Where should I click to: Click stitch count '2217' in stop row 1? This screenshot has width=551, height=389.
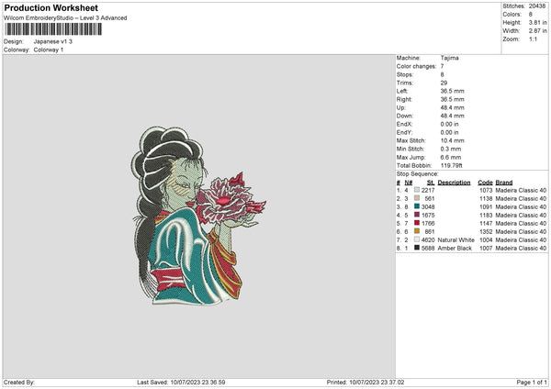428,190
